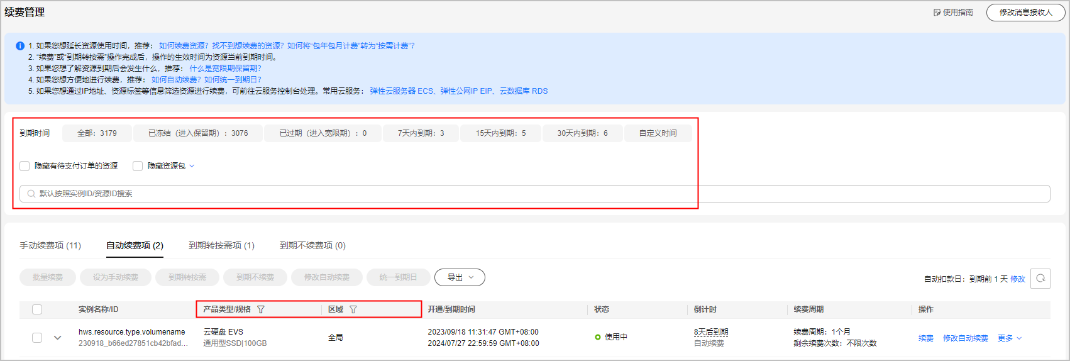Open the 产品类型/规格 filter funnel icon
Viewport: 1070px width, 361px height.
pos(261,309)
